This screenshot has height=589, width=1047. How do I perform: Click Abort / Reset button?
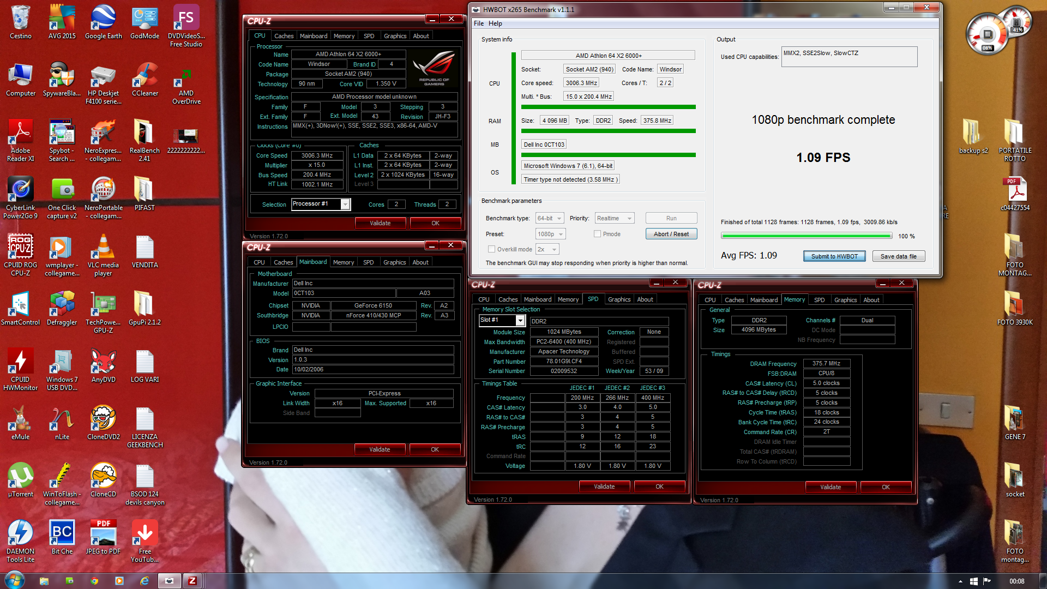671,234
